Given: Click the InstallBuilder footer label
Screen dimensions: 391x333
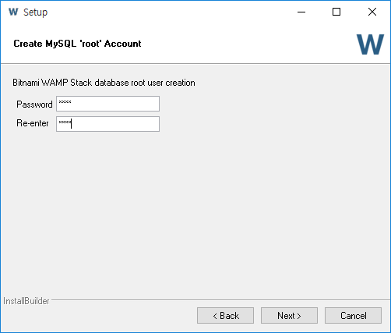Looking at the screenshot, I should click(26, 301).
